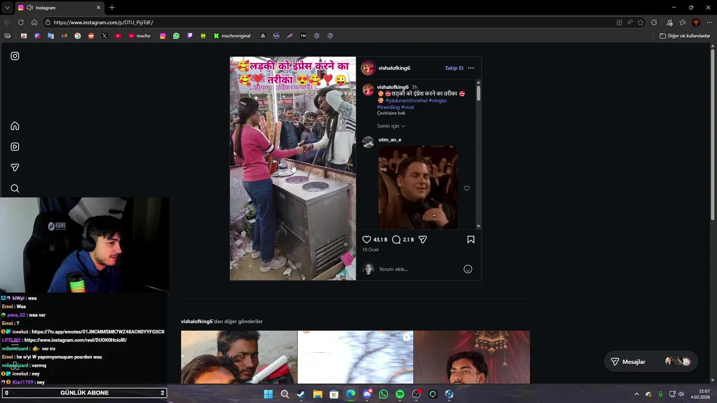Save the post with the bookmark icon
The height and width of the screenshot is (403, 717).
click(x=471, y=240)
